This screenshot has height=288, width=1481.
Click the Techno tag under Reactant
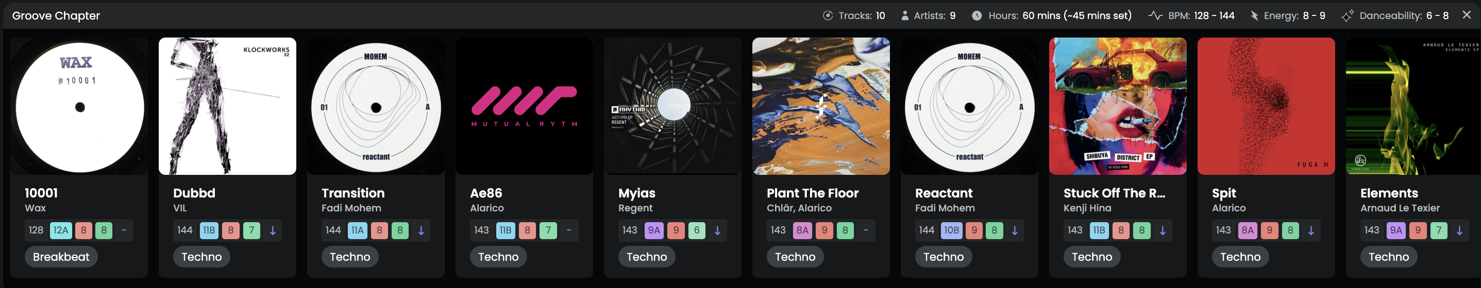(944, 257)
